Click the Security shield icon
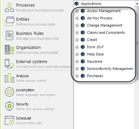Viewport: 139px width, 129px height. pos(9,106)
